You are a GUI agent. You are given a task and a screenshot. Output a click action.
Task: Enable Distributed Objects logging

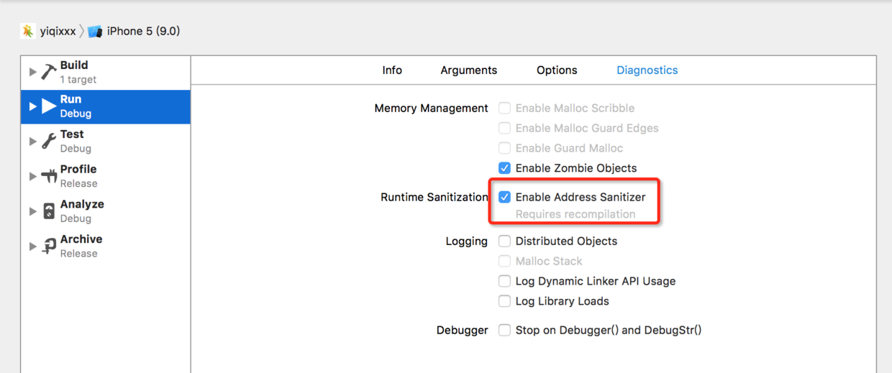pyautogui.click(x=505, y=241)
